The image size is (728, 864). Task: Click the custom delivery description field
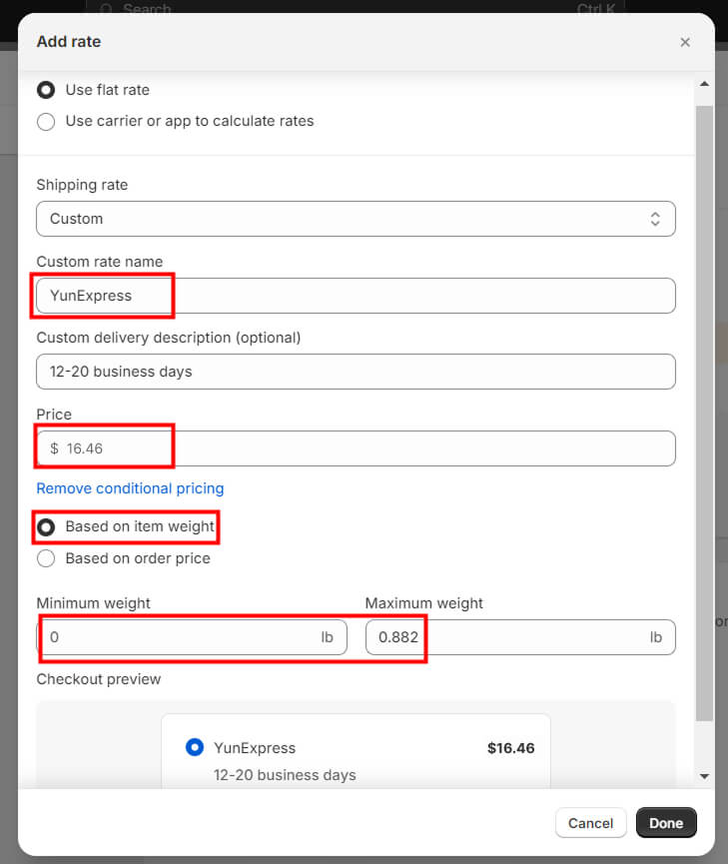pos(356,372)
